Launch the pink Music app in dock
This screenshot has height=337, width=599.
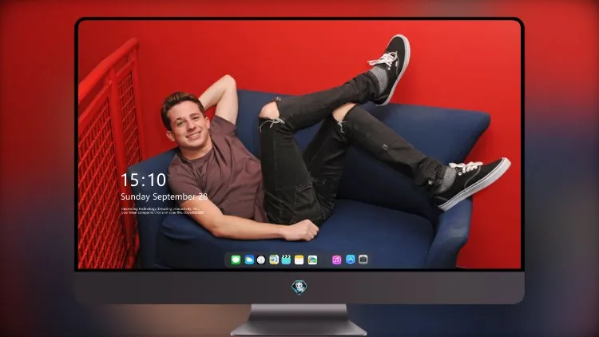(336, 260)
